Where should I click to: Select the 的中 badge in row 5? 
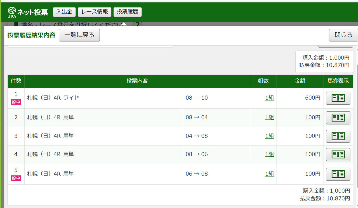click(x=16, y=178)
